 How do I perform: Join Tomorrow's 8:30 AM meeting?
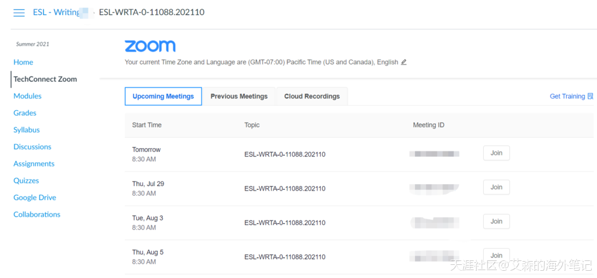(x=496, y=153)
